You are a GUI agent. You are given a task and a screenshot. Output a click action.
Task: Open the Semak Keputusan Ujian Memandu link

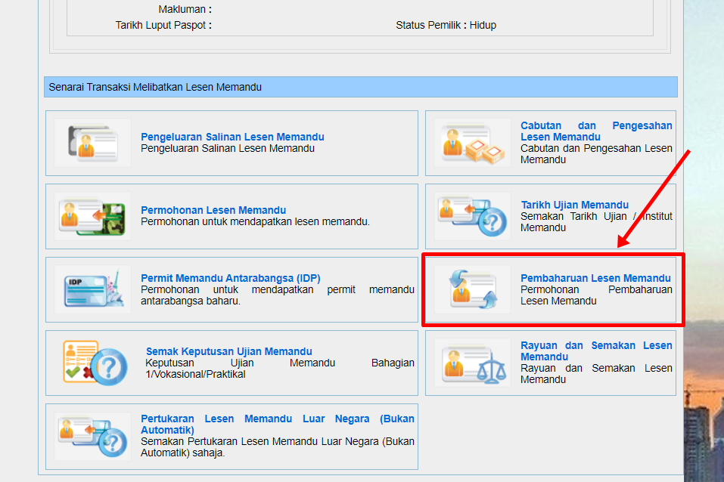(228, 351)
